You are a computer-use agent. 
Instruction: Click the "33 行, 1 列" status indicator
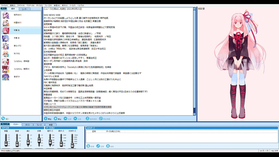tap(264, 151)
